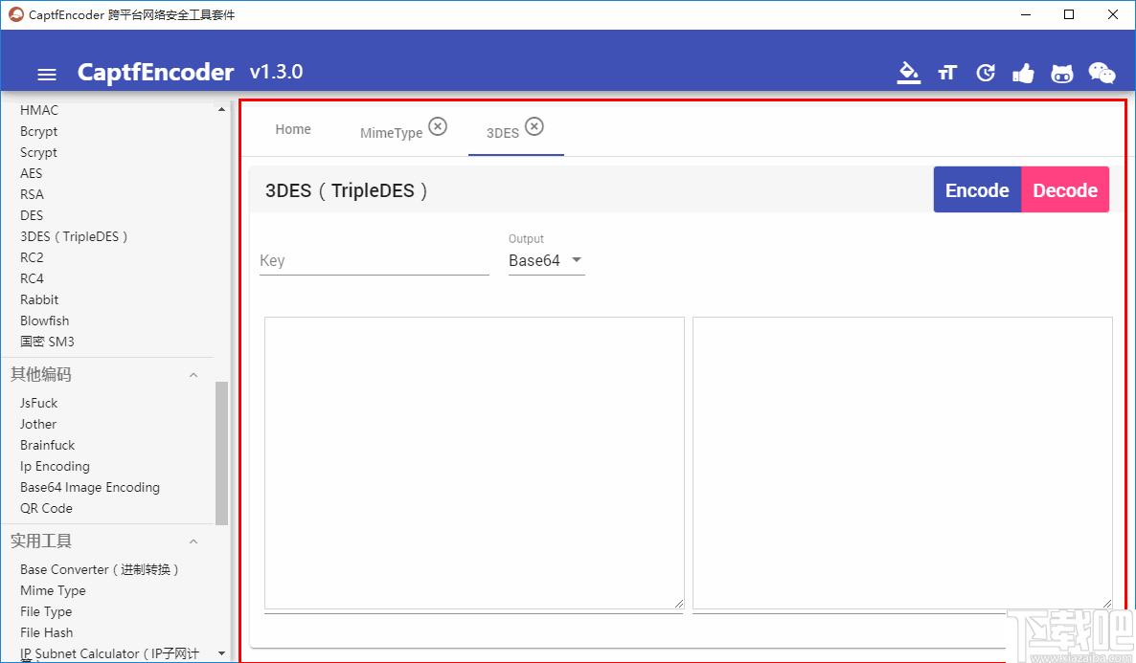Open RC4 in the sidebar
Screen dimensions: 1136x663
[32, 278]
